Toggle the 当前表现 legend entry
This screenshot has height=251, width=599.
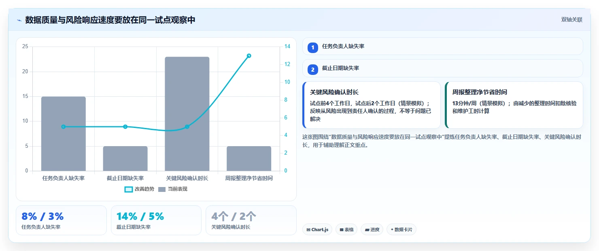click(x=173, y=189)
